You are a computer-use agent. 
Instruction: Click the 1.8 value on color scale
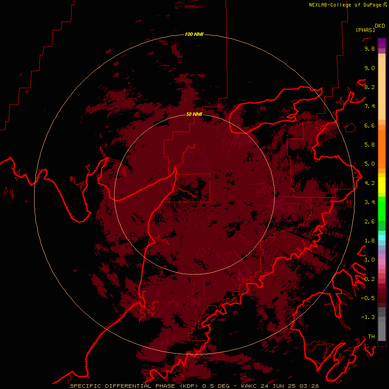click(370, 241)
